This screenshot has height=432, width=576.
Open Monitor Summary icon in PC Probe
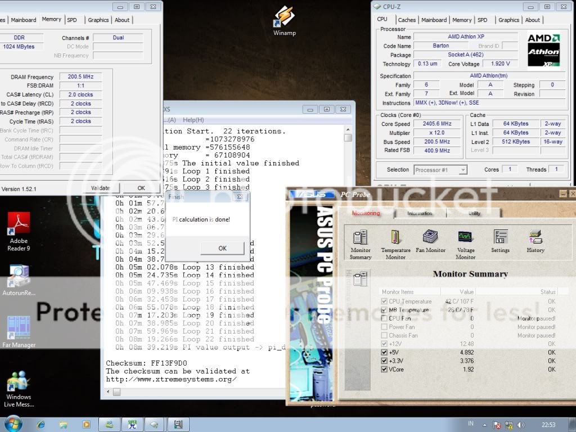(x=361, y=244)
